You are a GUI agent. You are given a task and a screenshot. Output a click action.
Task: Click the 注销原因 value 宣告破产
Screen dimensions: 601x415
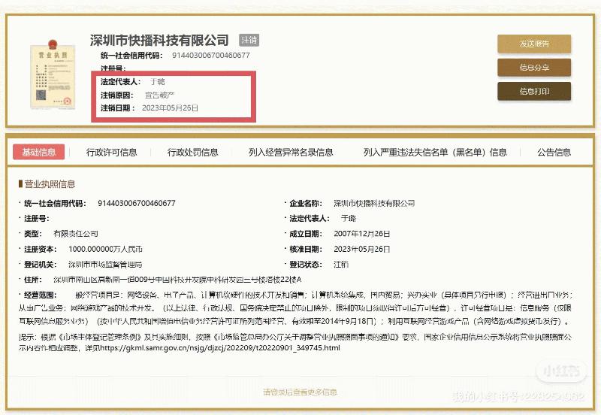tap(159, 95)
